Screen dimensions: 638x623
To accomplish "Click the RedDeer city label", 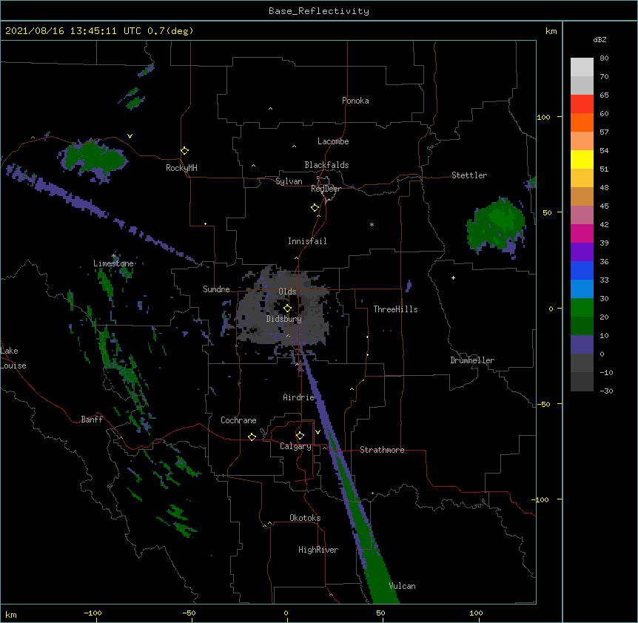I will point(326,189).
